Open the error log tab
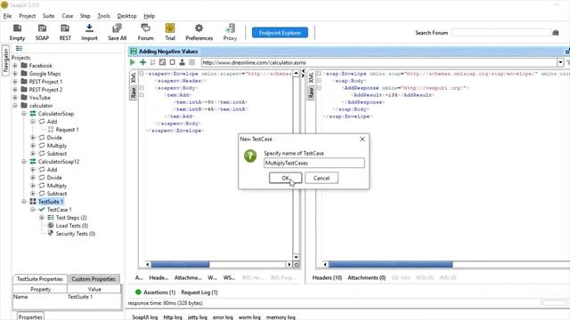This screenshot has height=320, width=570. (223, 316)
